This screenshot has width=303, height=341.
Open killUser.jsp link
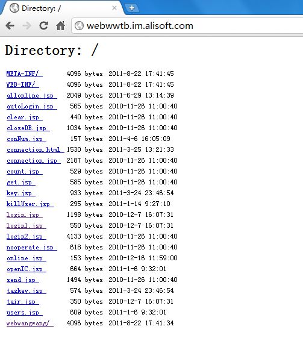click(x=30, y=204)
